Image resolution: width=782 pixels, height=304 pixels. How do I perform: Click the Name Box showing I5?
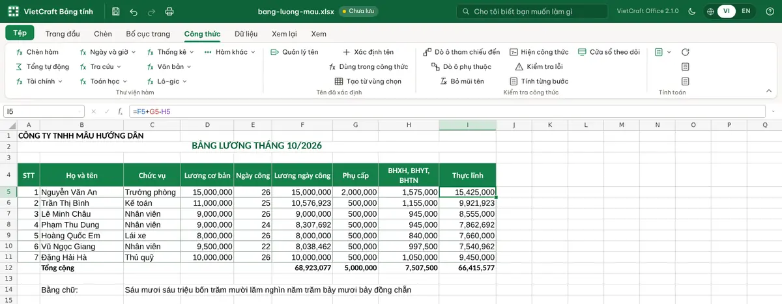coord(44,112)
